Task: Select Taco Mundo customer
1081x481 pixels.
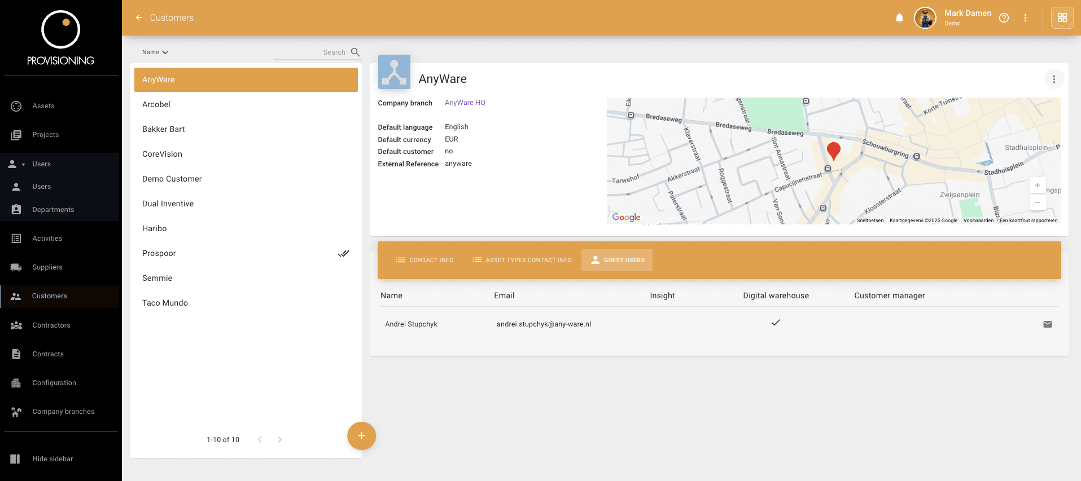Action: pos(246,303)
